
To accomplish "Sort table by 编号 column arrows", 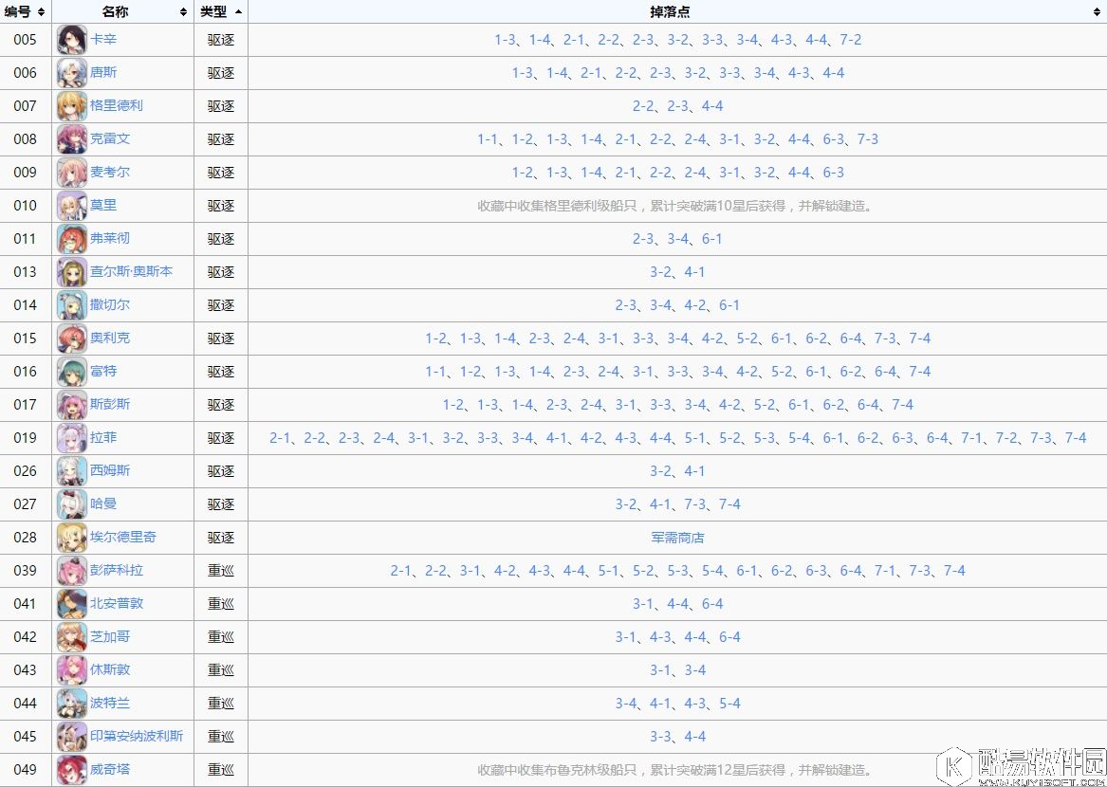I will pos(41,11).
